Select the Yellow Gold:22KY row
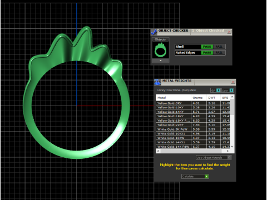267x200 pixels. click(x=193, y=125)
